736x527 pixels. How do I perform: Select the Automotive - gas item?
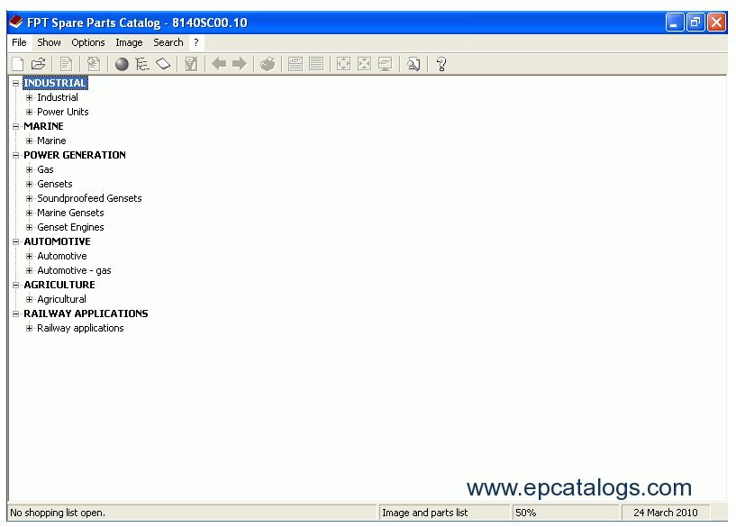click(x=74, y=271)
